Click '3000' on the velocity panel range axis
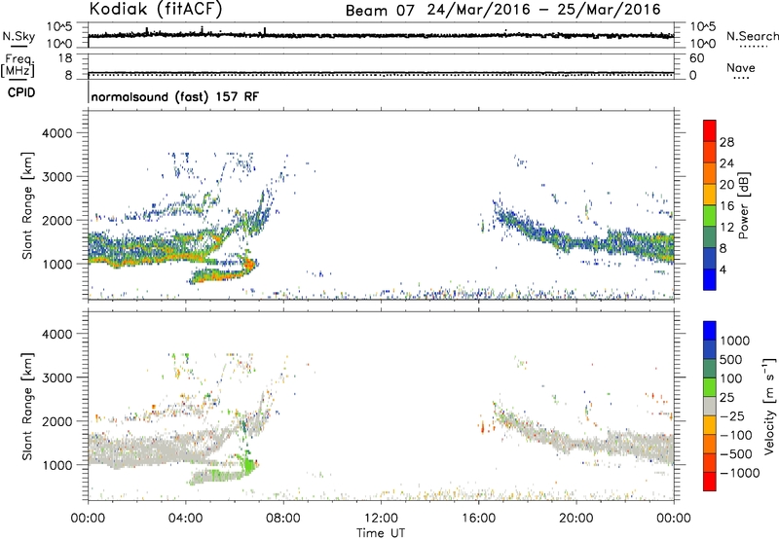 tap(56, 377)
